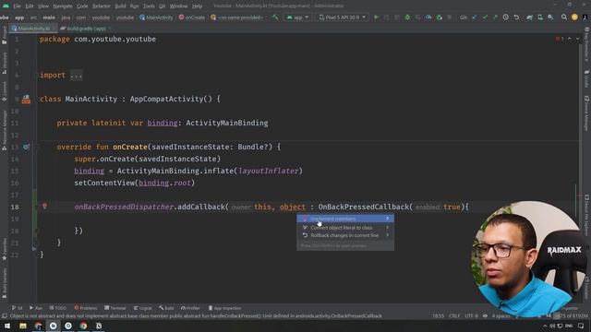Open the Logcat tool window
This screenshot has height=332, width=591.
click(x=143, y=308)
